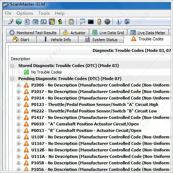The height and width of the screenshot is (173, 173).
Task: Switch to the Live Data Grid tab
Action: tap(108, 32)
